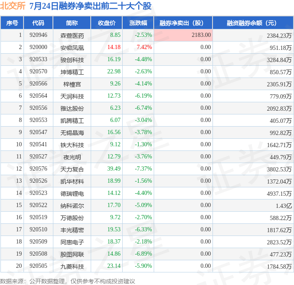Click the 融资融券余额（元）column header
This screenshot has width=294, height=285.
[253, 23]
